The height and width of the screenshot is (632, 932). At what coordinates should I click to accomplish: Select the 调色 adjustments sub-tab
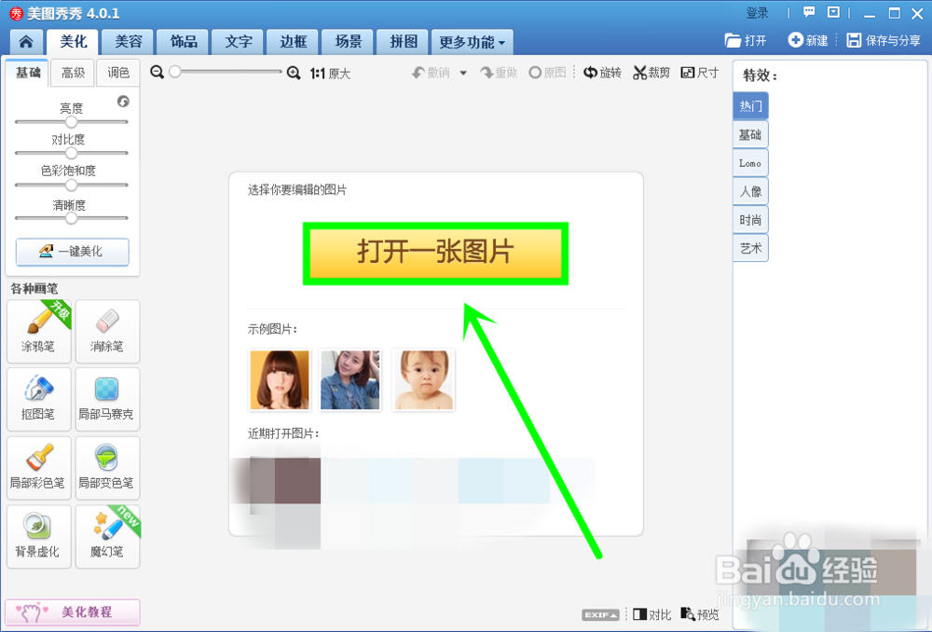pyautogui.click(x=118, y=73)
